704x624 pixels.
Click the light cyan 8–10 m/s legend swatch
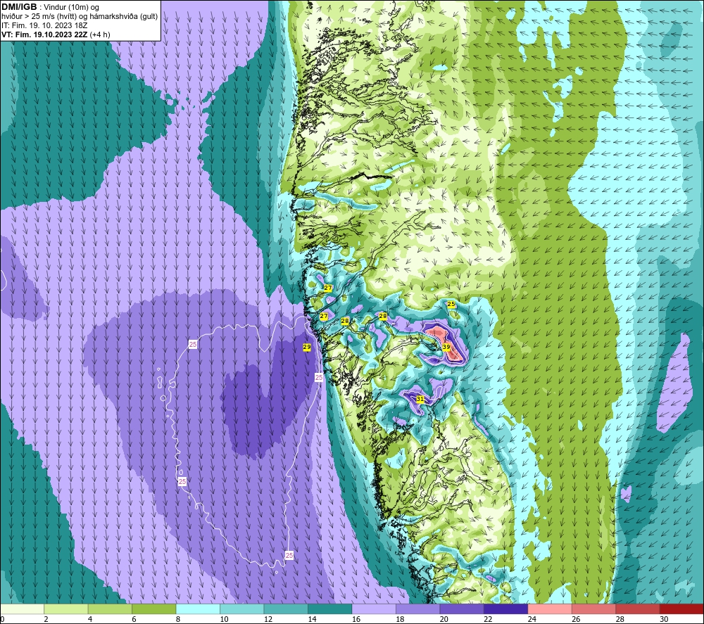[x=198, y=609]
